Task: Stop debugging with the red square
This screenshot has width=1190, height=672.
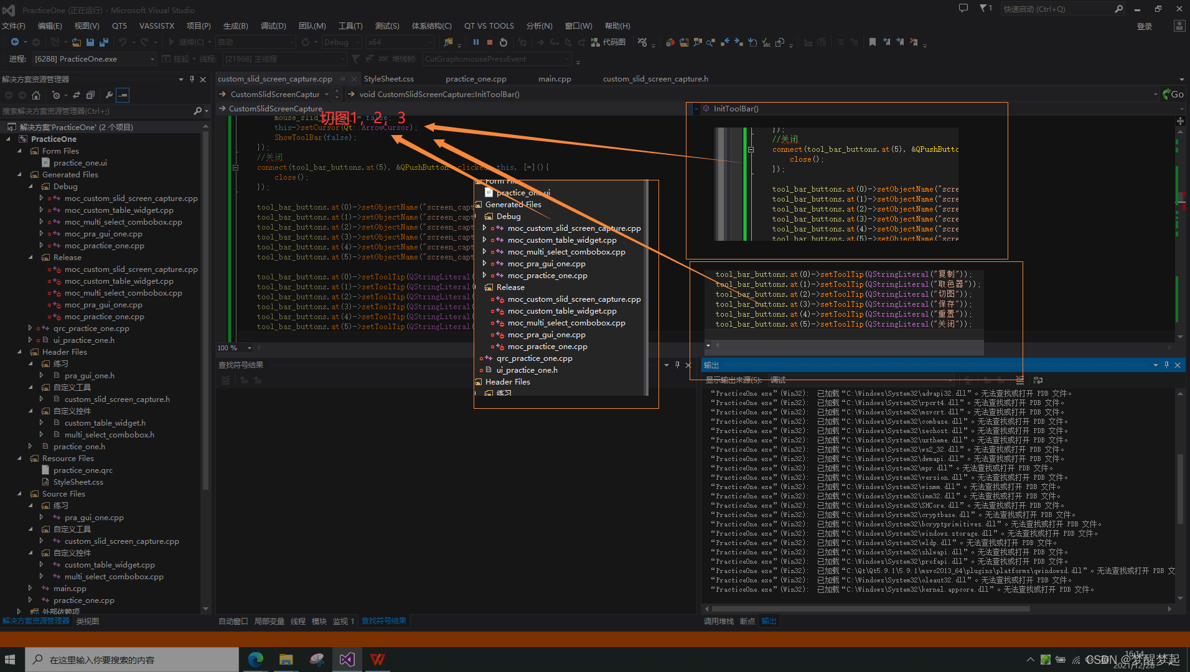Action: click(490, 42)
